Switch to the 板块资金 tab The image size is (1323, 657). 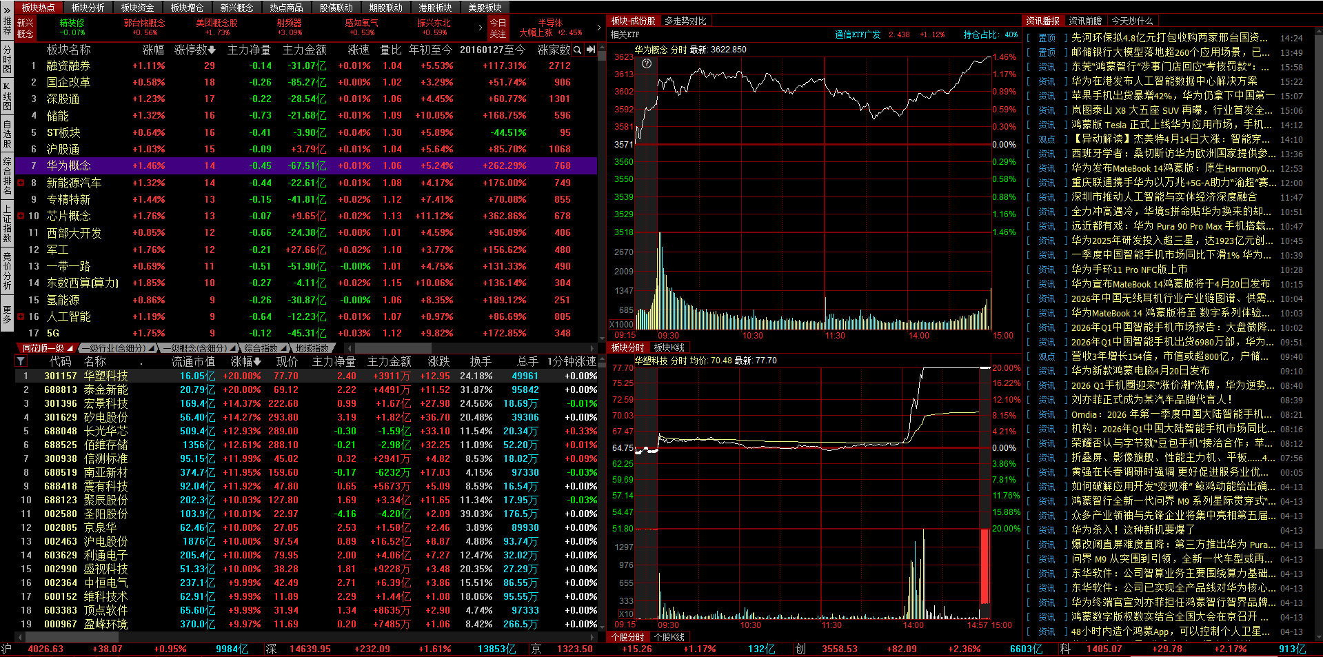137,8
